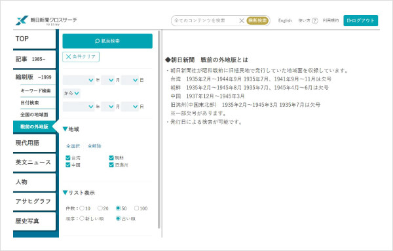Open the 英文ニュース tab

(x=34, y=163)
